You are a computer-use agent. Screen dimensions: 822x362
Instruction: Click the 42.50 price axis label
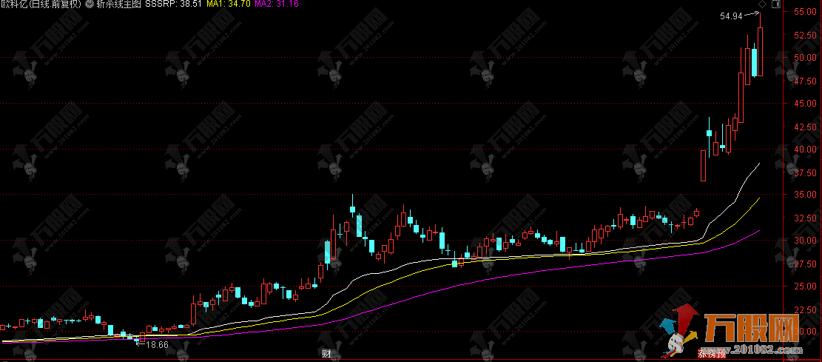(804, 127)
